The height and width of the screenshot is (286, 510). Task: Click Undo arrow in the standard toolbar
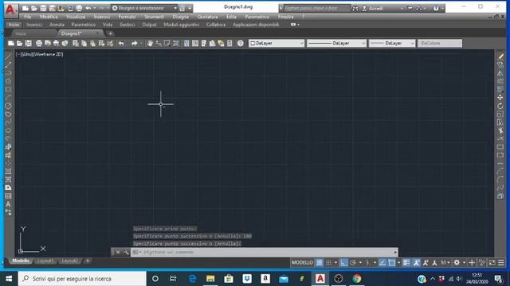[x=121, y=43]
